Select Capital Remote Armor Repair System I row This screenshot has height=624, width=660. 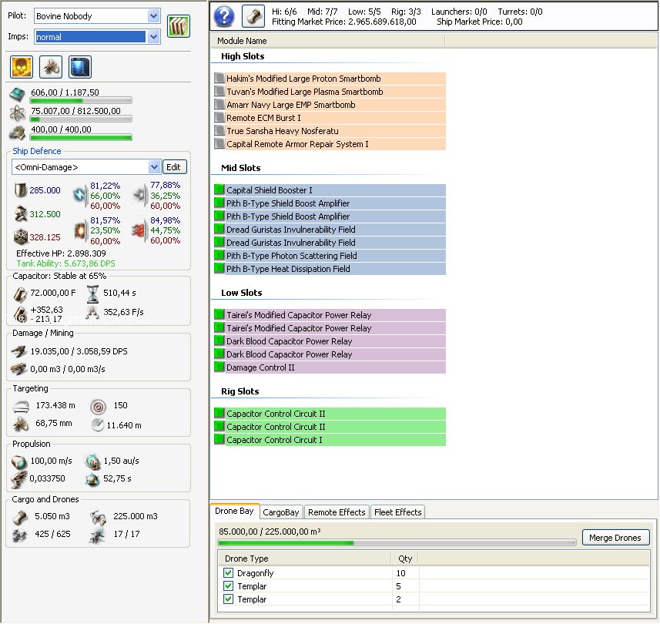[330, 144]
